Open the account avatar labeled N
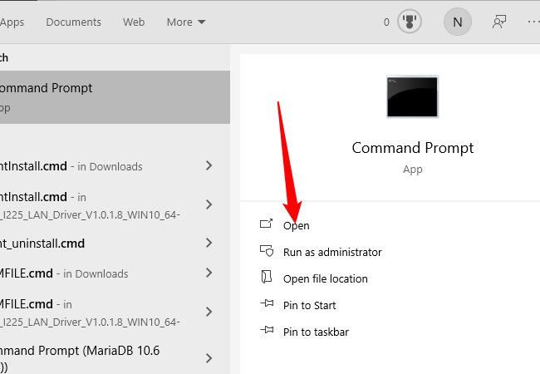This screenshot has width=540, height=374. 457,22
